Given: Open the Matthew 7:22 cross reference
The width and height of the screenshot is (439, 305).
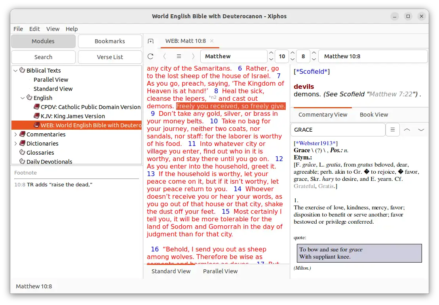Looking at the screenshot, I should click(x=391, y=94).
